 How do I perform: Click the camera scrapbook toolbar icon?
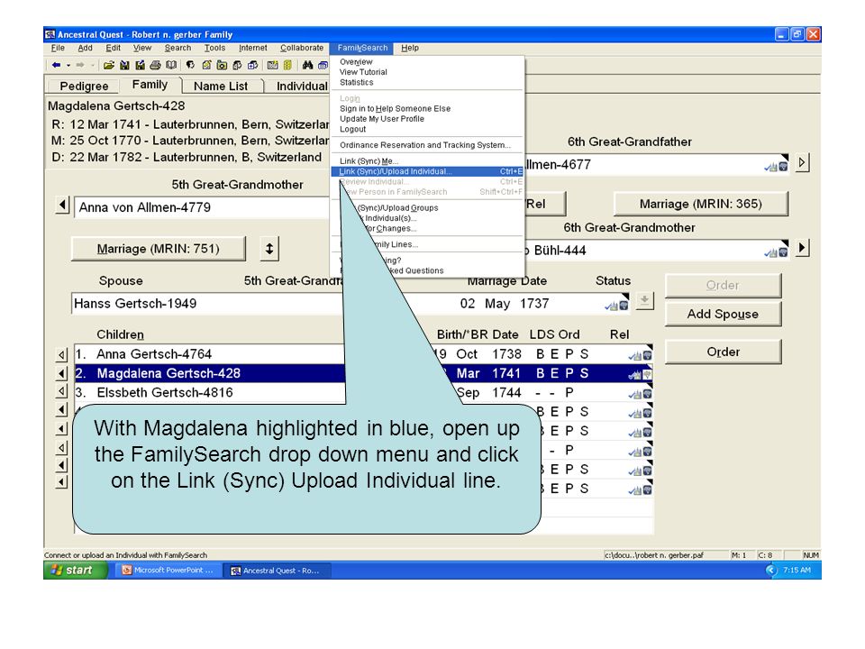(x=222, y=65)
